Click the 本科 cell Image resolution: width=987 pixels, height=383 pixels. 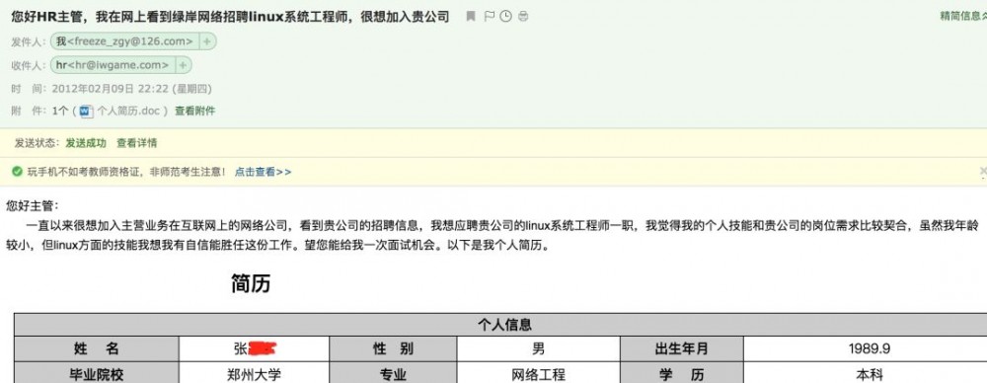pyautogui.click(x=869, y=373)
